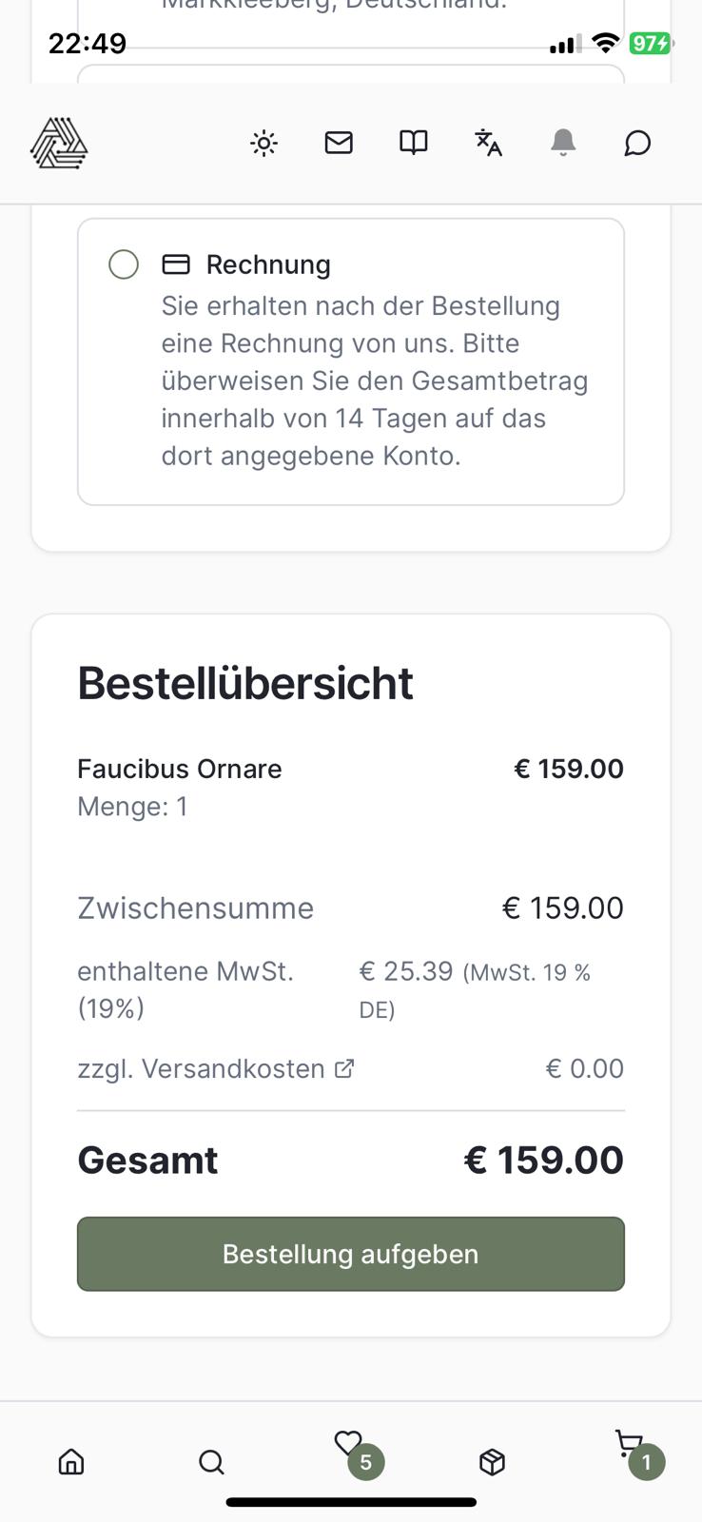The image size is (702, 1522).
Task: Open notifications bell
Action: pyautogui.click(x=563, y=143)
